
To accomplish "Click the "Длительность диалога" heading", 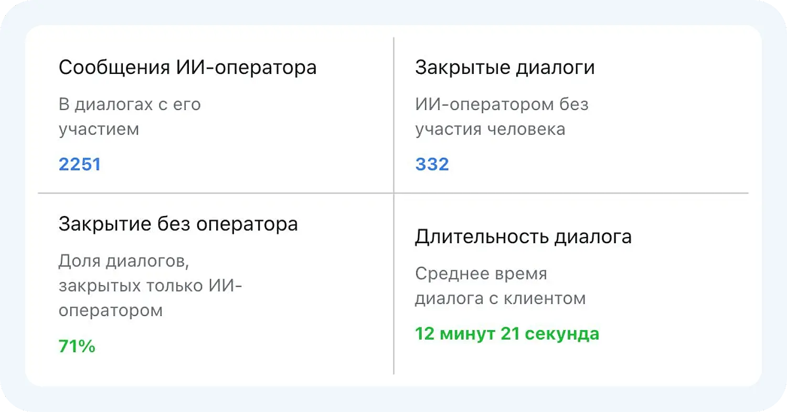I will click(523, 237).
